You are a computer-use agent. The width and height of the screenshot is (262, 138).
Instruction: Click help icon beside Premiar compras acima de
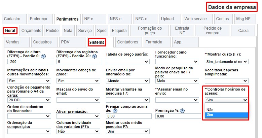115,111
